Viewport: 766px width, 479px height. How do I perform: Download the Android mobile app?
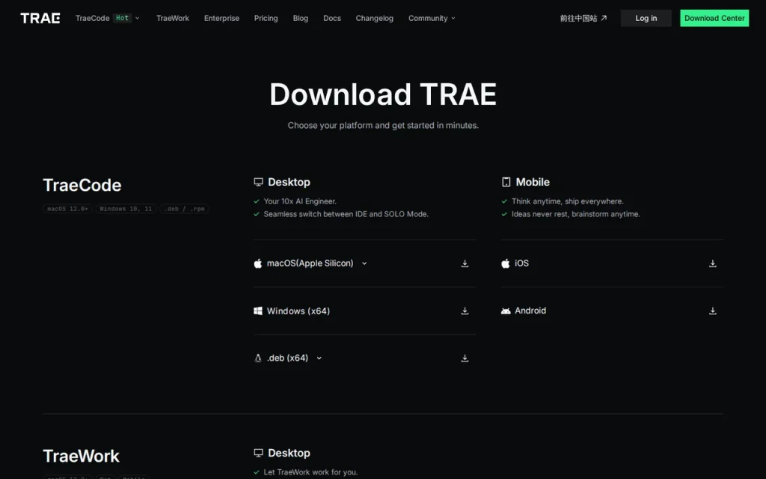(x=713, y=311)
